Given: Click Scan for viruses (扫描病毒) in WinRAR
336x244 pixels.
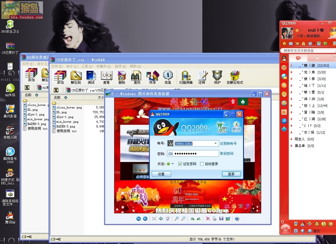Looking at the screenshot, I should (186, 77).
